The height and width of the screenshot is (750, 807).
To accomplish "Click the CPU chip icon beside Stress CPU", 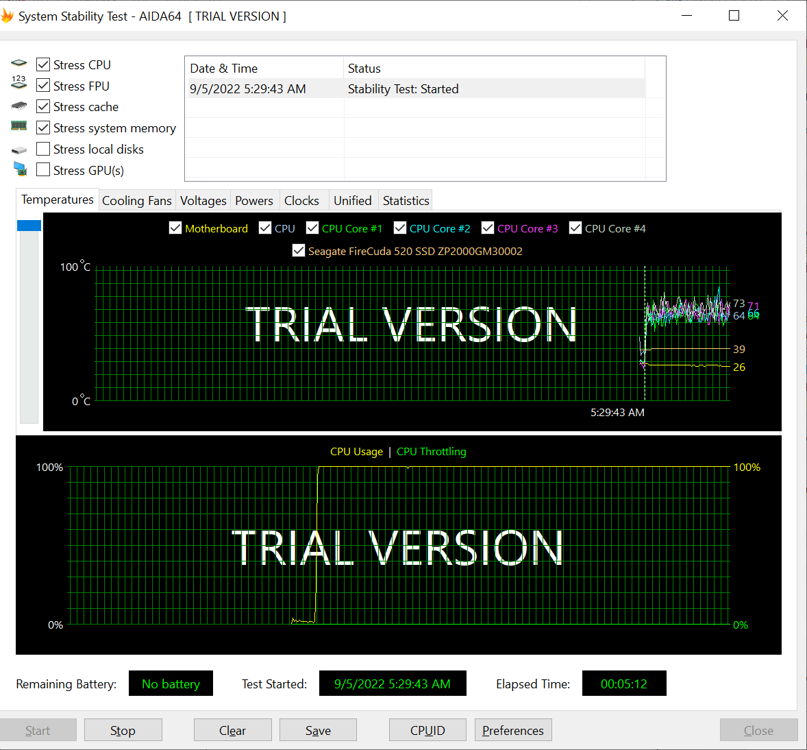I will tap(19, 64).
